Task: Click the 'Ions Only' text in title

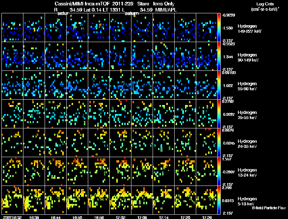Action: pos(164,4)
